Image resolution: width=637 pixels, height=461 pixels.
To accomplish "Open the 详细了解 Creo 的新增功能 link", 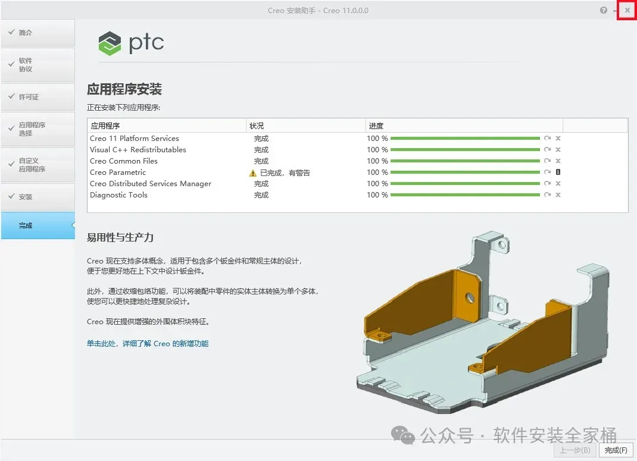I will point(148,344).
